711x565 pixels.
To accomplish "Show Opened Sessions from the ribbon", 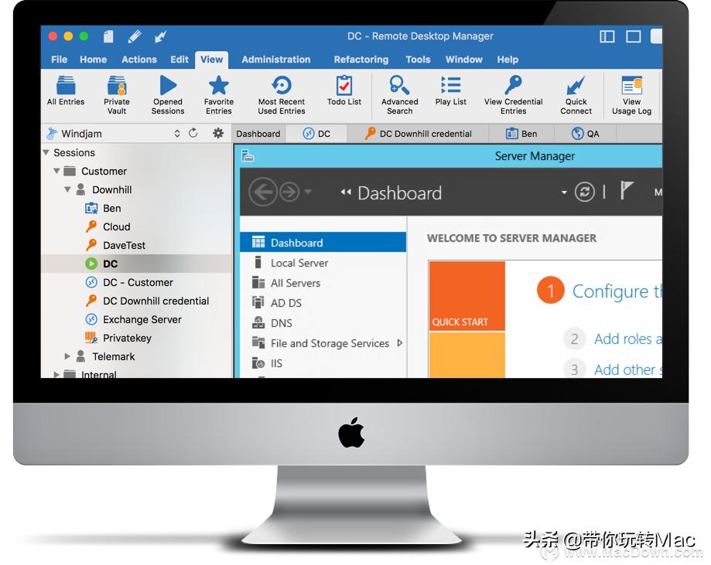I will [x=168, y=86].
